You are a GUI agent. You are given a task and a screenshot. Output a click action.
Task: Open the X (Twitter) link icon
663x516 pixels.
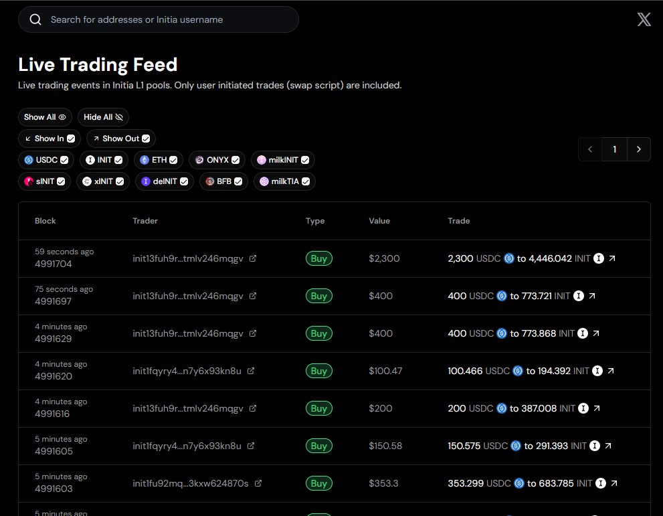644,19
